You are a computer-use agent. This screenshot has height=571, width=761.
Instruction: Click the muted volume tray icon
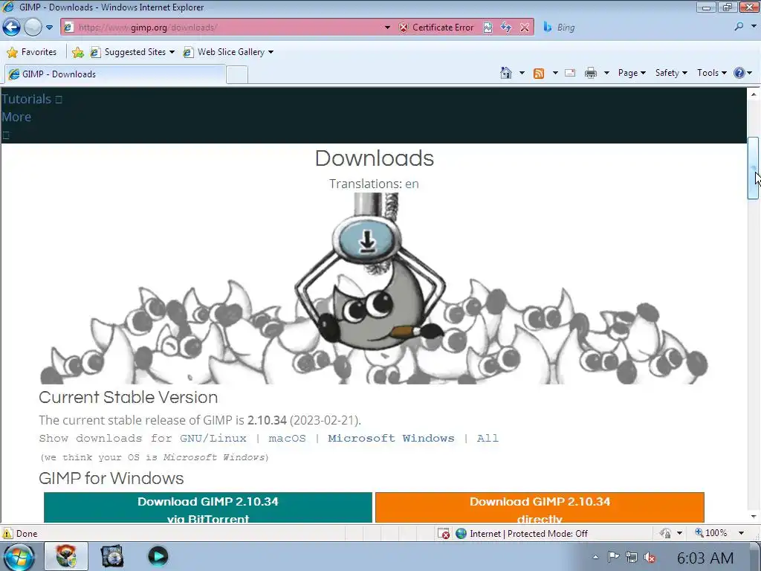point(650,558)
